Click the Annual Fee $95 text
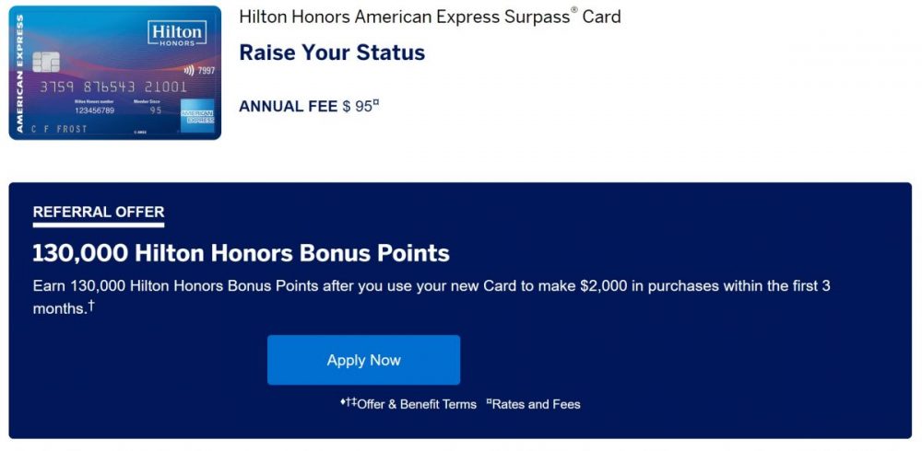 point(306,106)
